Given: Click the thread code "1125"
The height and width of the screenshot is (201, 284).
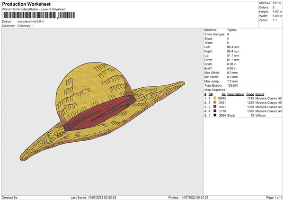Looking at the screenshot, I should point(250,98).
